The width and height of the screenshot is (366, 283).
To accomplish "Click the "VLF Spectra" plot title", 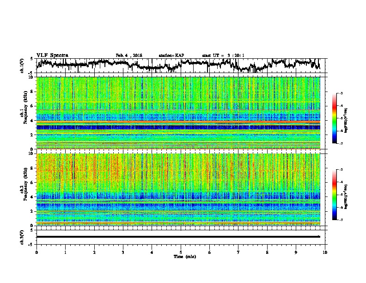I will 52,55.
